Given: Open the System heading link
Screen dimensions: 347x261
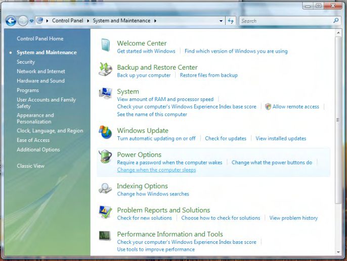Looking at the screenshot, I should click(x=128, y=91).
